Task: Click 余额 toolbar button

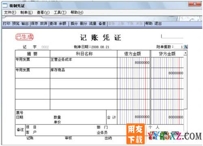Action: tap(62, 24)
